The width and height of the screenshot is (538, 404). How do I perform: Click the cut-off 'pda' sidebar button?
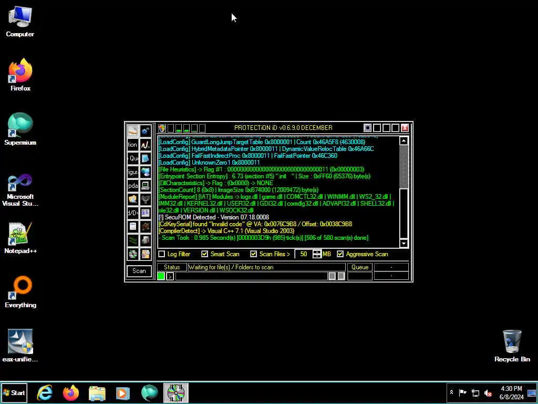click(133, 186)
